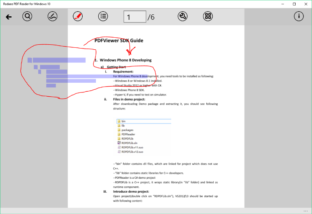The image size is (312, 214).
Task: Toggle the red pen markup tool
Action: click(78, 16)
